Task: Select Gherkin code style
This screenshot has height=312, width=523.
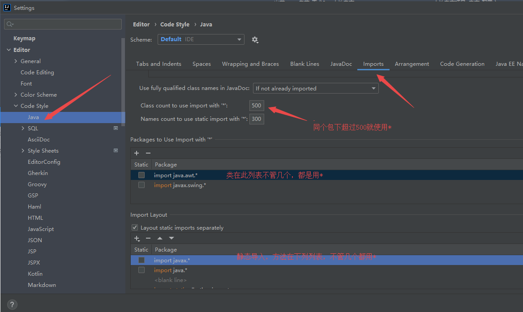Action: tap(38, 173)
